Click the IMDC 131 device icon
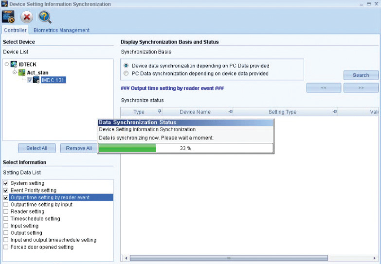 point(36,80)
